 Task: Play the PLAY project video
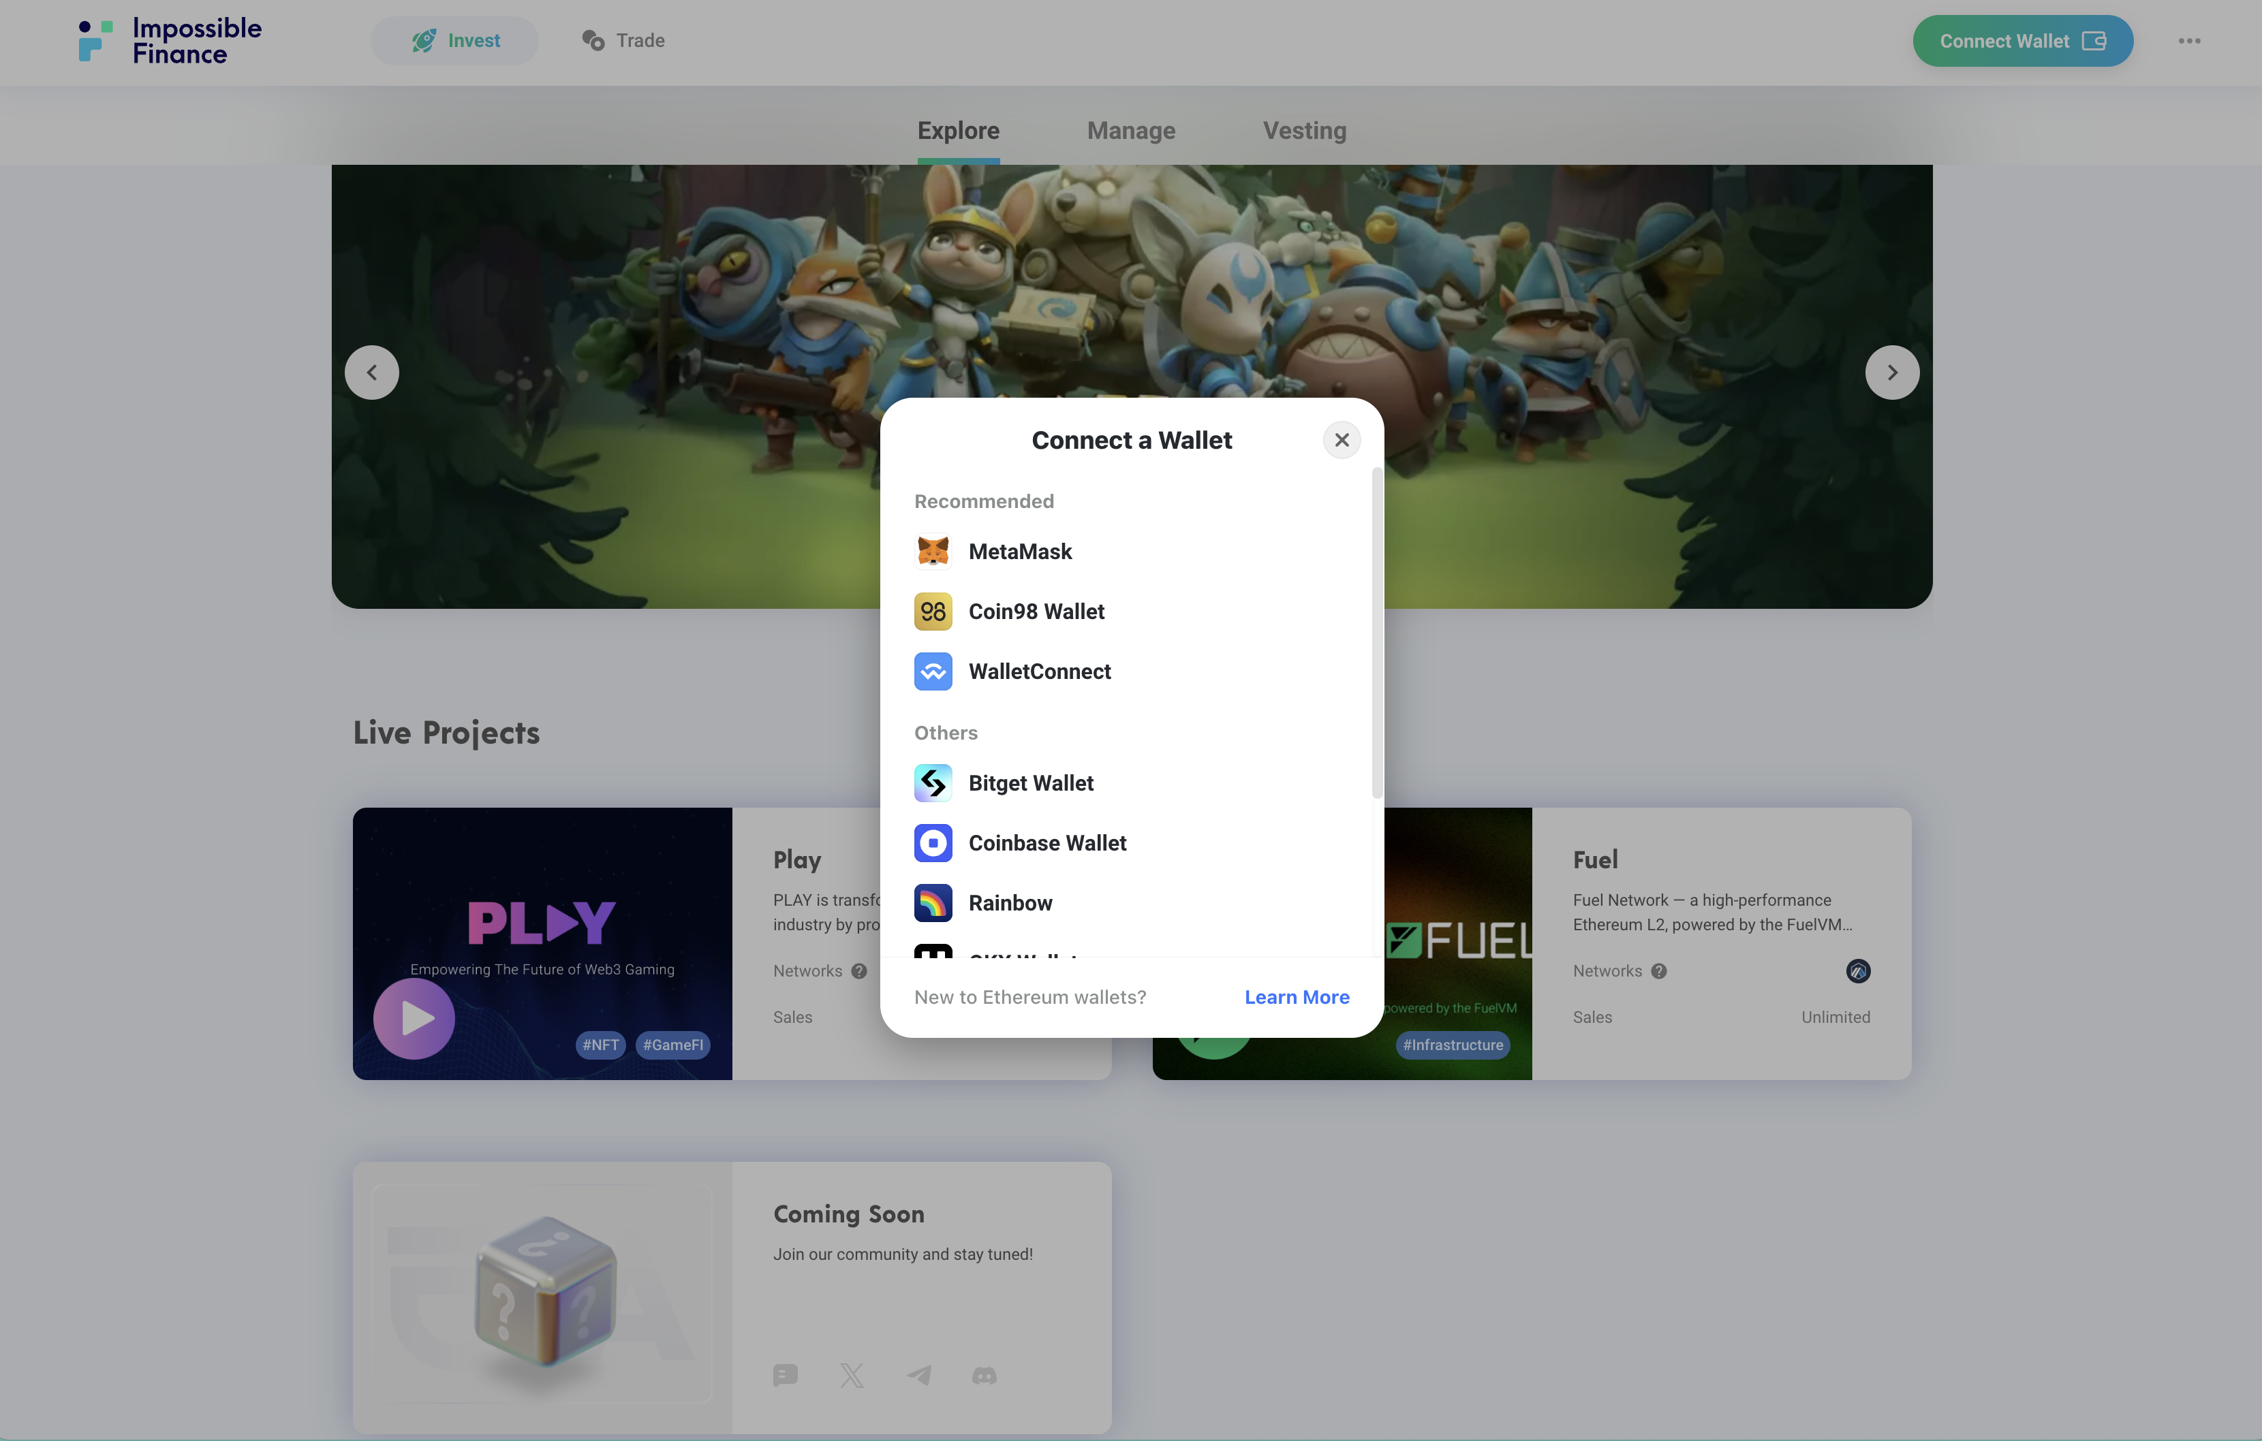click(x=414, y=1017)
